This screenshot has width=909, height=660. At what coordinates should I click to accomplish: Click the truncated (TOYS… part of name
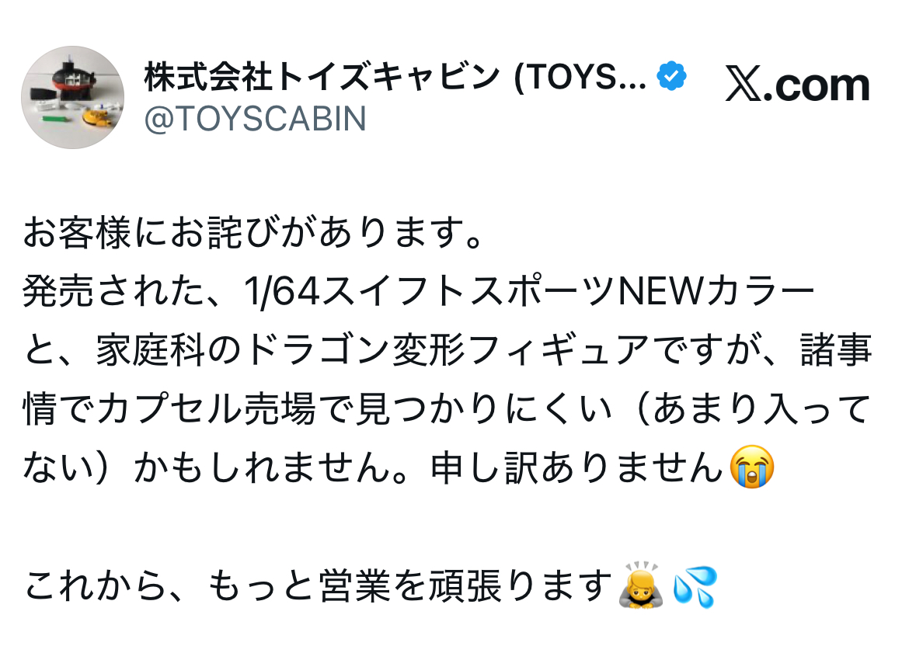point(580,77)
